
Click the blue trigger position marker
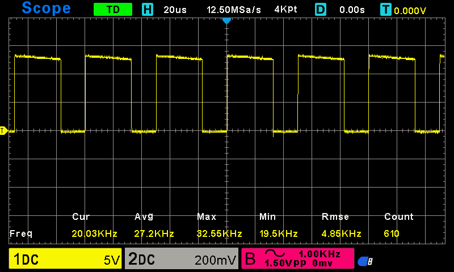tap(227, 20)
